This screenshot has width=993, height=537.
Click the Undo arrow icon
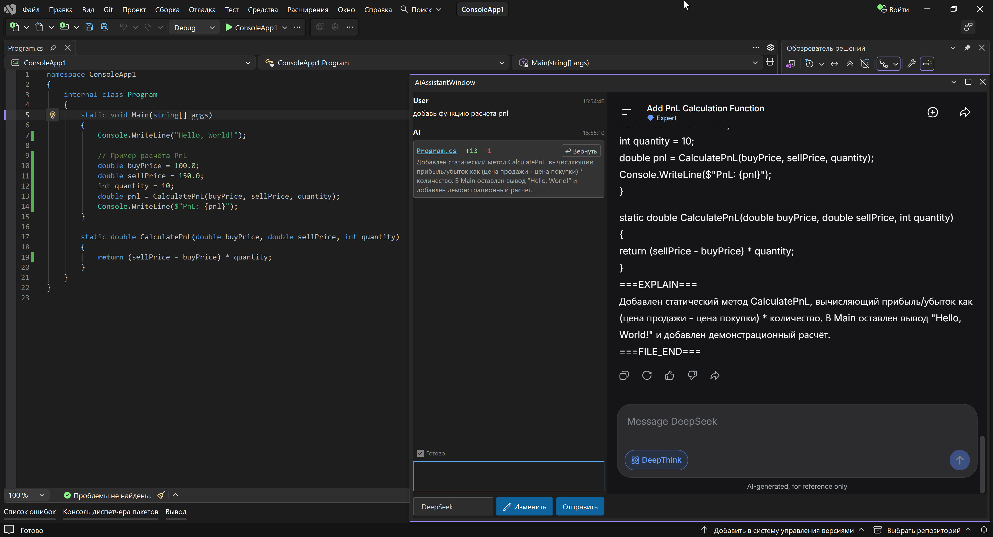123,27
